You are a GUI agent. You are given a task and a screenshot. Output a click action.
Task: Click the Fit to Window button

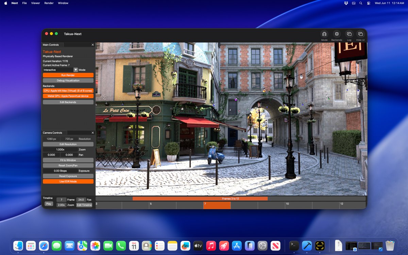click(68, 160)
